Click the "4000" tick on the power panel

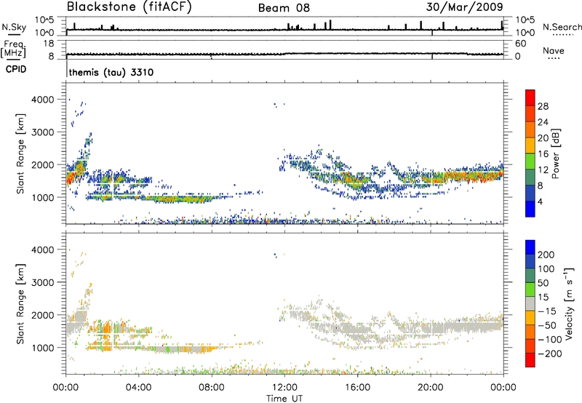click(x=43, y=100)
